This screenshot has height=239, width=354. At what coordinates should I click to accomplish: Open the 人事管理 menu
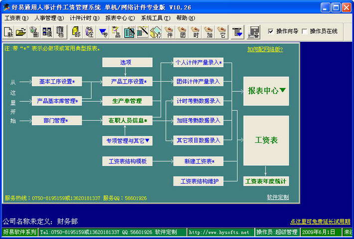click(49, 18)
